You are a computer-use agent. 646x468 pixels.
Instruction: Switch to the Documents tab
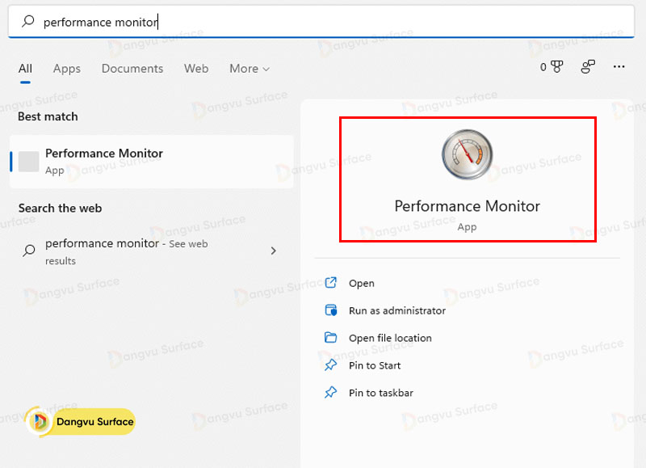click(x=132, y=69)
